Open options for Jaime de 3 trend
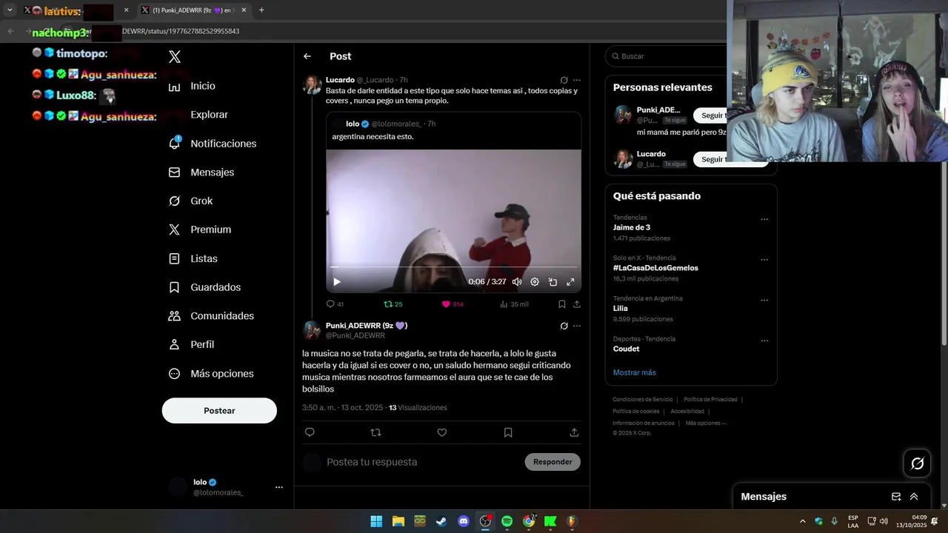 coord(764,219)
